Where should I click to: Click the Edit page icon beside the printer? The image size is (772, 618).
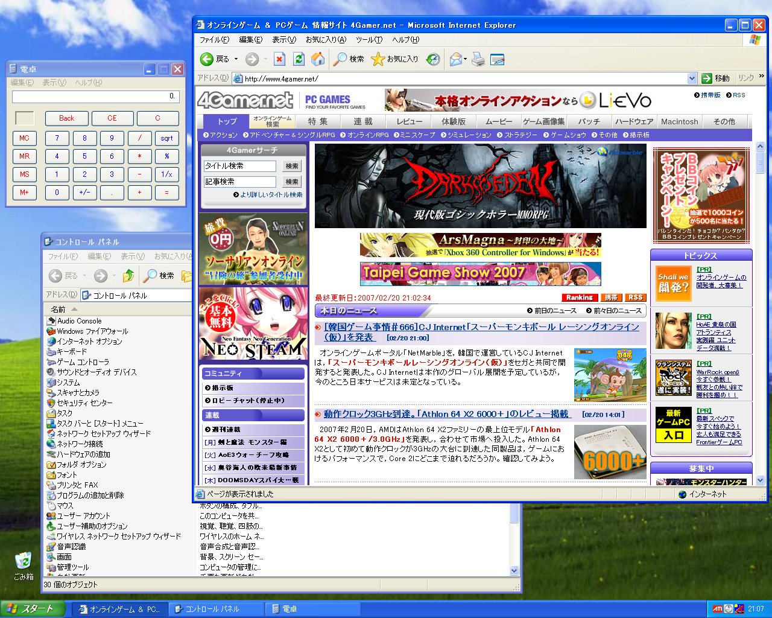point(498,59)
